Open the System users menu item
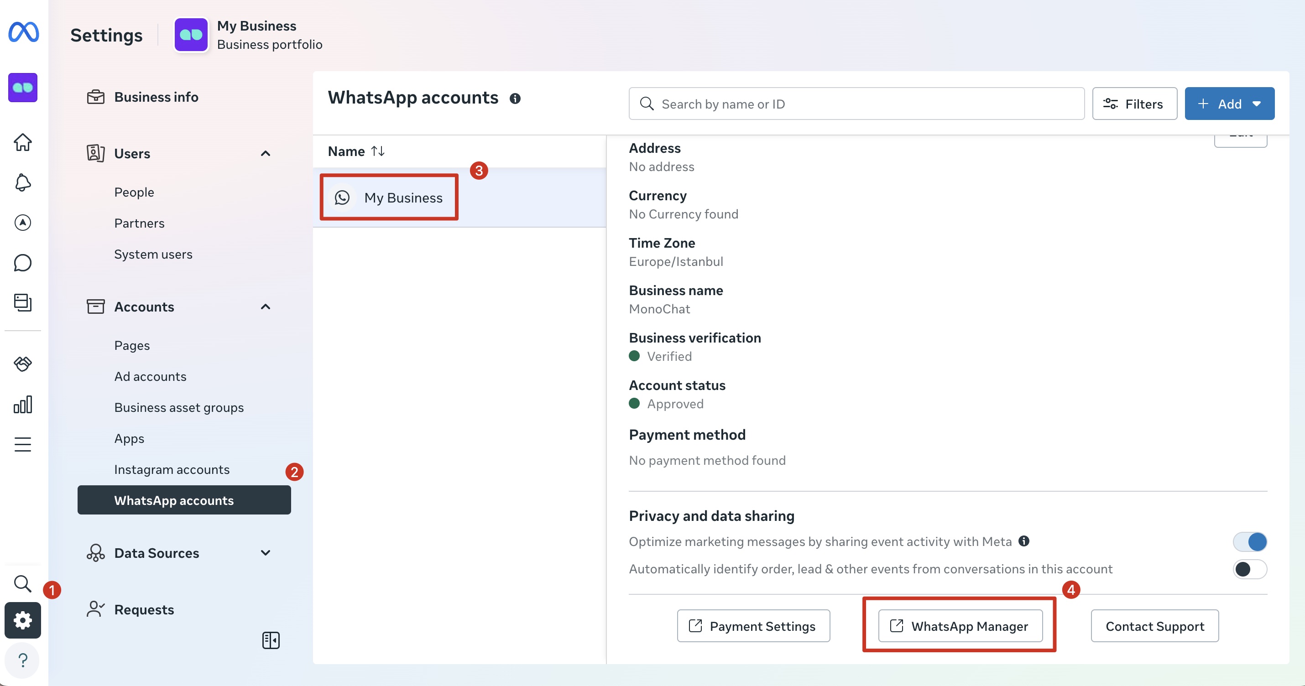 153,254
